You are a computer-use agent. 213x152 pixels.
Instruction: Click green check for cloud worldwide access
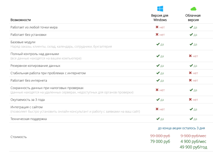click(191, 27)
